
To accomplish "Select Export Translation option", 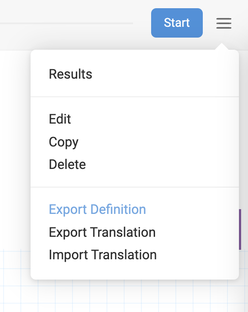I will click(x=102, y=232).
